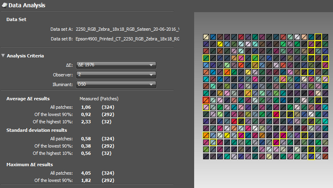Viewport: 333px width, 188px height.
Task: Select the Data set A filename text
Action: click(x=128, y=29)
